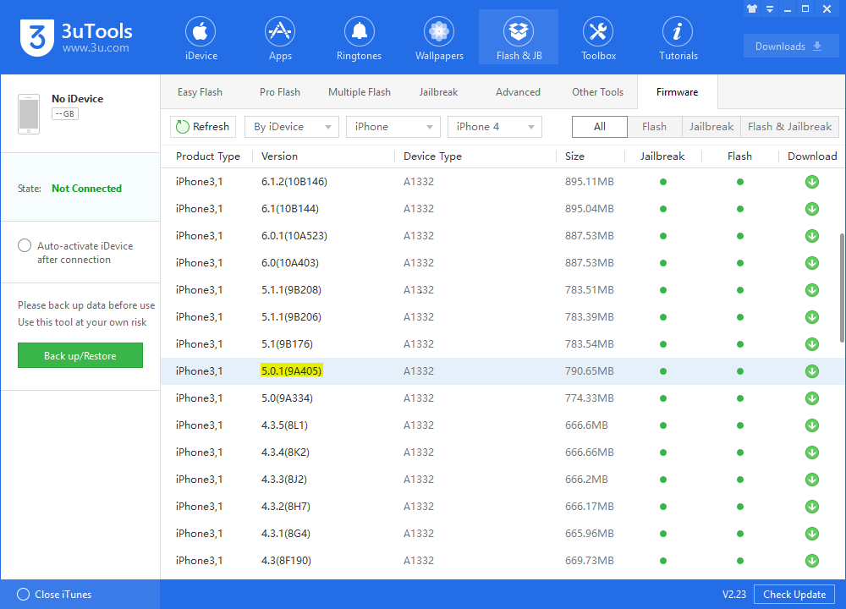Viewport: 846px width, 609px height.
Task: Toggle the Close iTunes option
Action: (23, 594)
